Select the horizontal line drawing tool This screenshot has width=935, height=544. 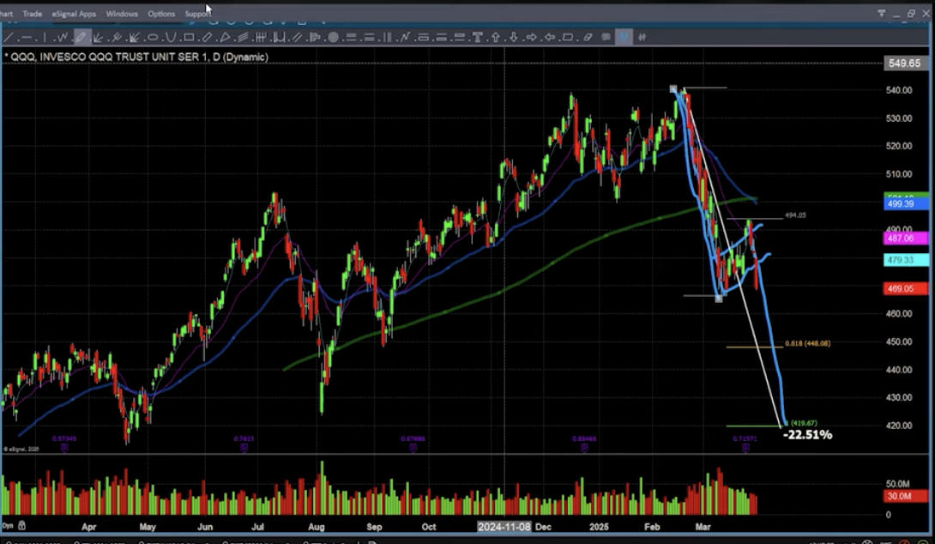[x=27, y=37]
